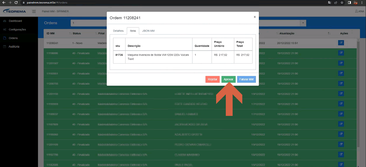This screenshot has width=366, height=167.
Task: Reload the browser page
Action: pyautogui.click(x=16, y=3)
